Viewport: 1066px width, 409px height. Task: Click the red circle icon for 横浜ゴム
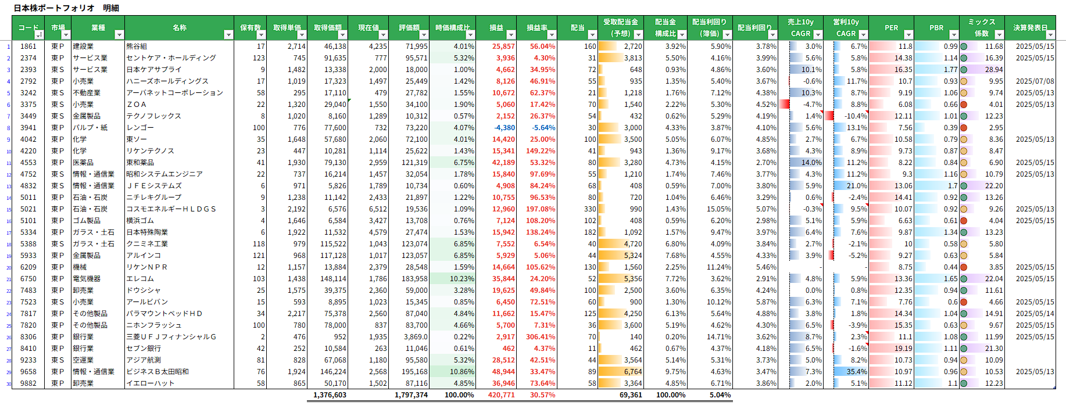[964, 221]
